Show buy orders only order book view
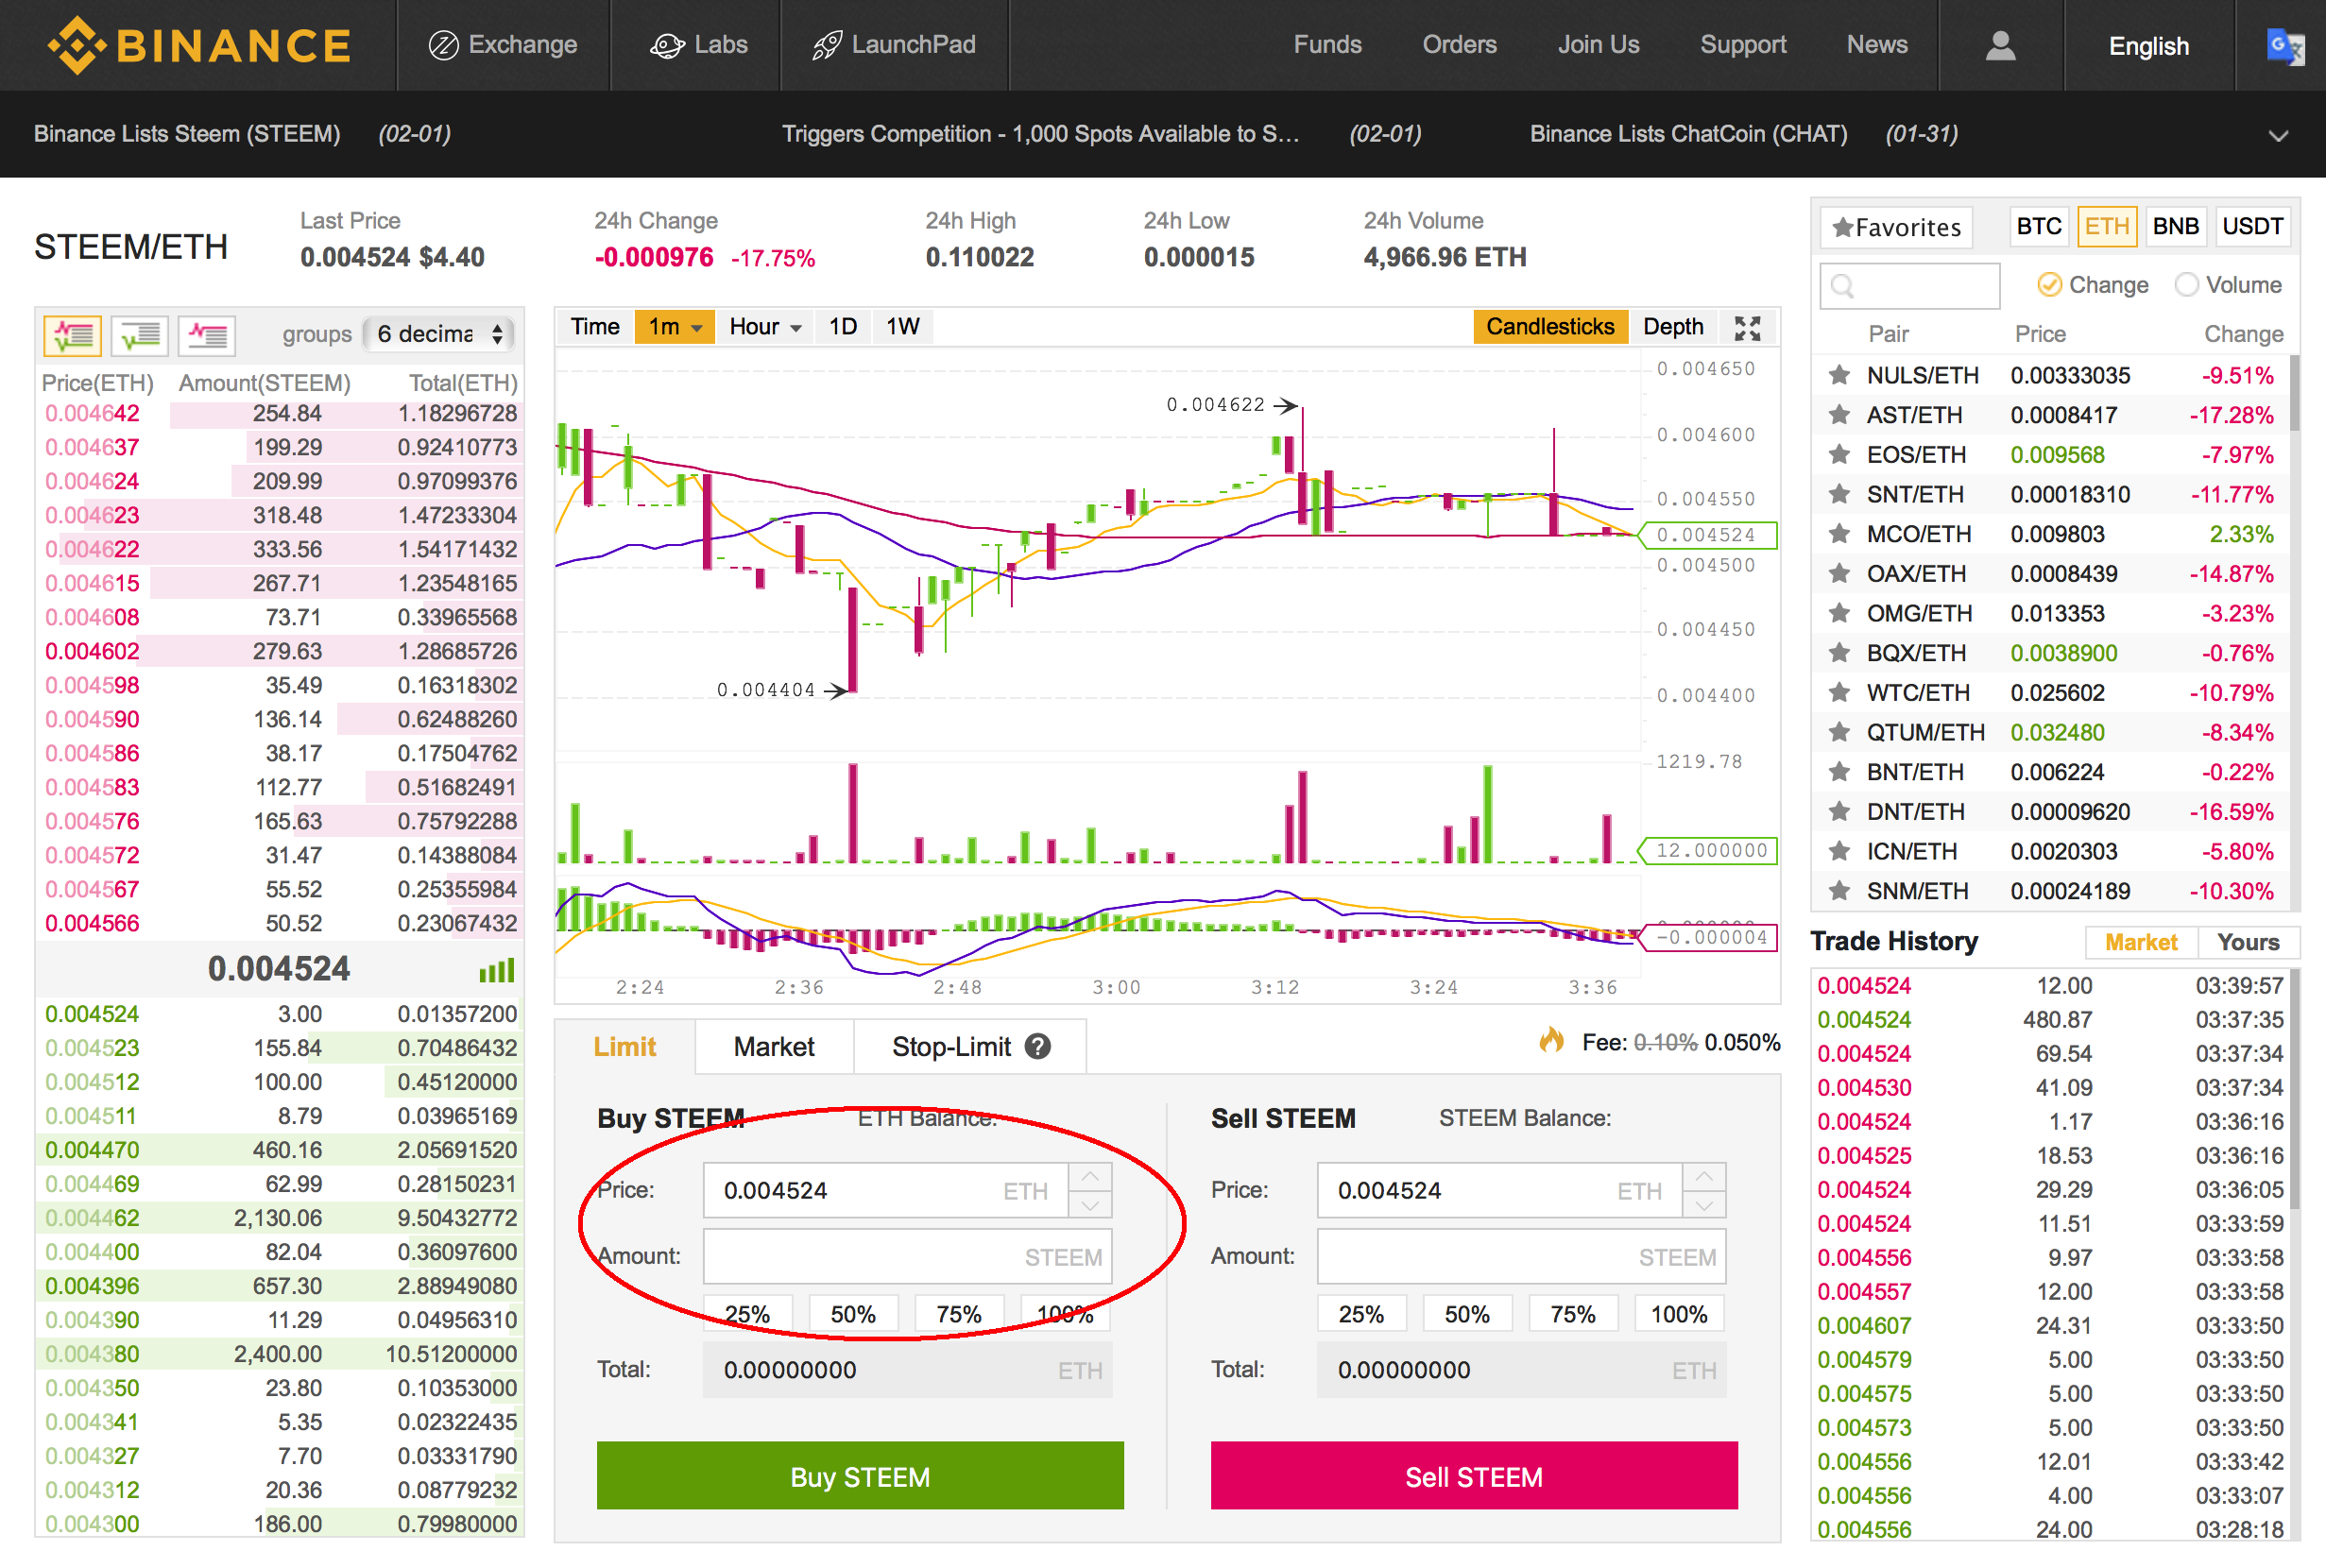This screenshot has width=2326, height=1568. (139, 335)
